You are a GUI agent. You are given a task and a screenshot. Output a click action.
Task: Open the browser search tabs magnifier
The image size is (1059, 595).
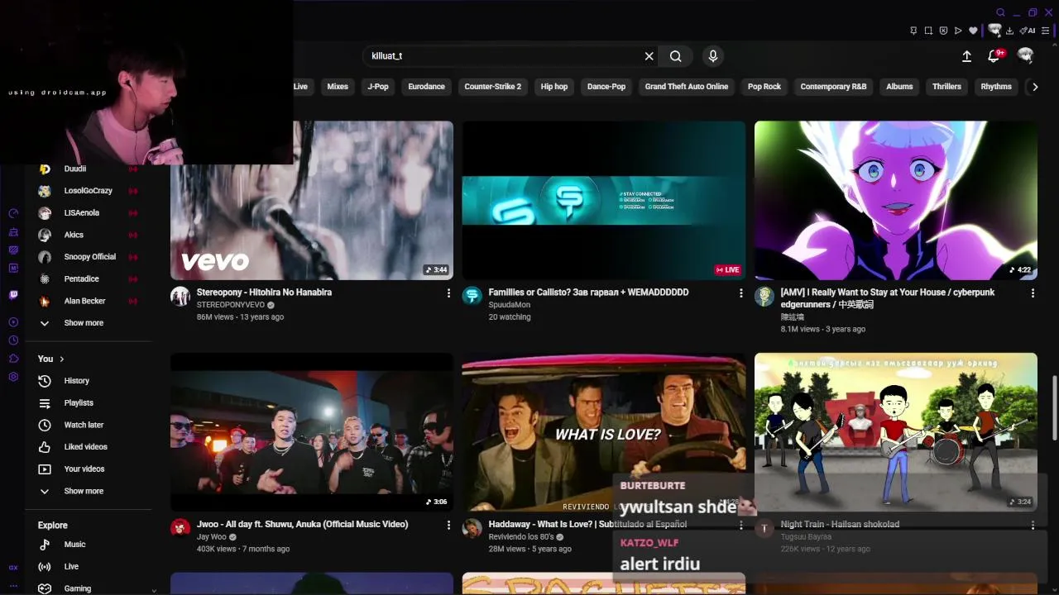[x=1000, y=12]
